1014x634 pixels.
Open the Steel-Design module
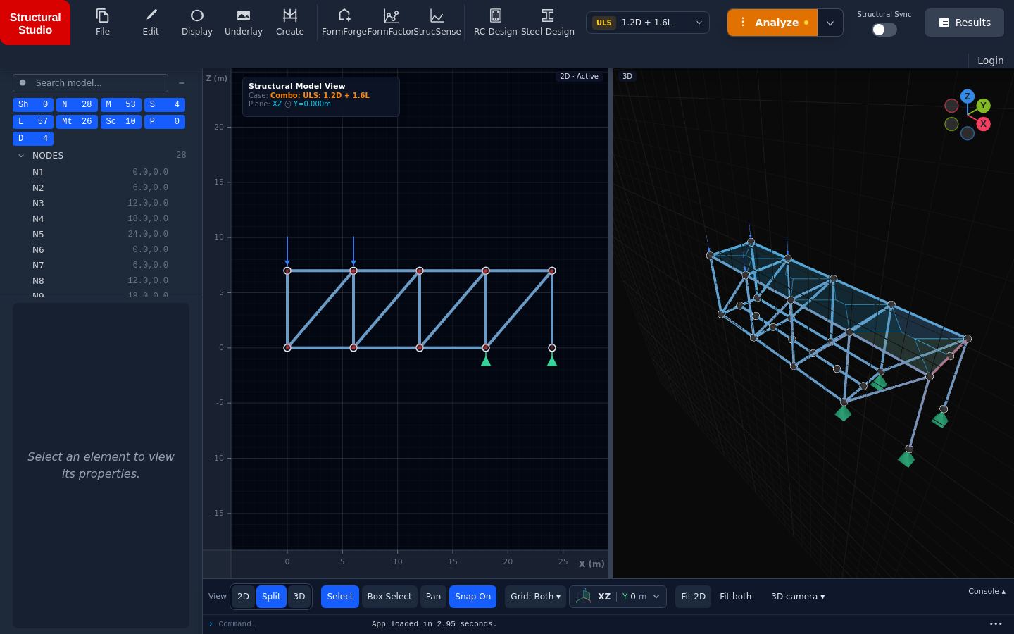548,23
